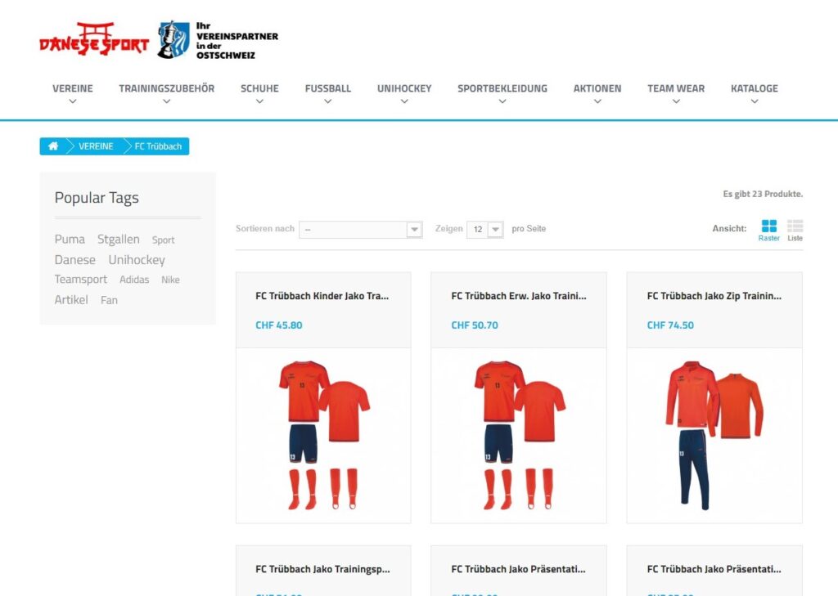Open FC Trübbach Erw. Jako product title
838x596 pixels.
pyautogui.click(x=518, y=296)
